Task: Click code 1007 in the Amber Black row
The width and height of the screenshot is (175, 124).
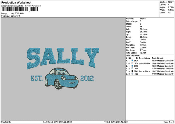Action: point(154,71)
